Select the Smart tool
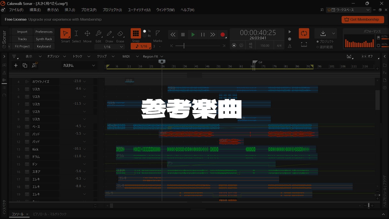 click(x=65, y=34)
